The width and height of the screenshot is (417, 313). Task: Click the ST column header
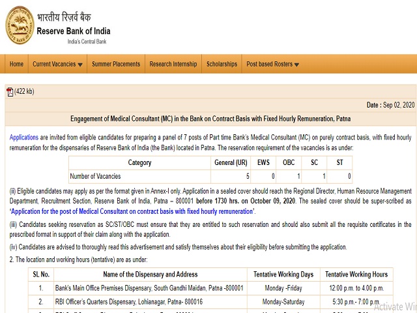339,162
